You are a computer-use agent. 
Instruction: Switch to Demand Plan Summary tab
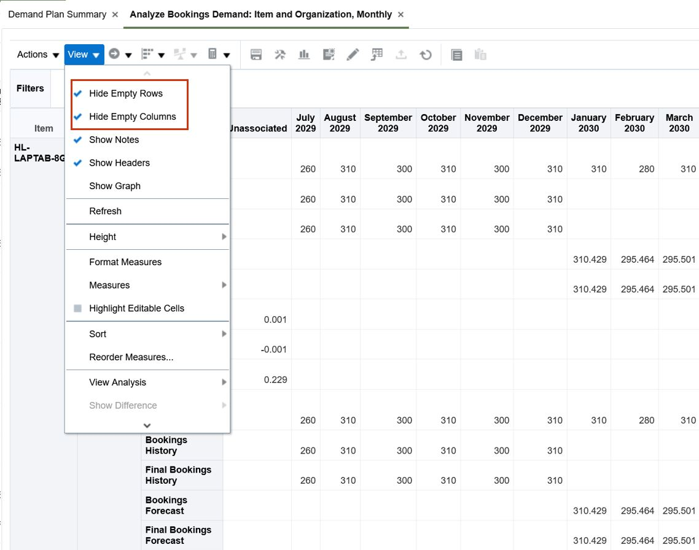pos(57,14)
